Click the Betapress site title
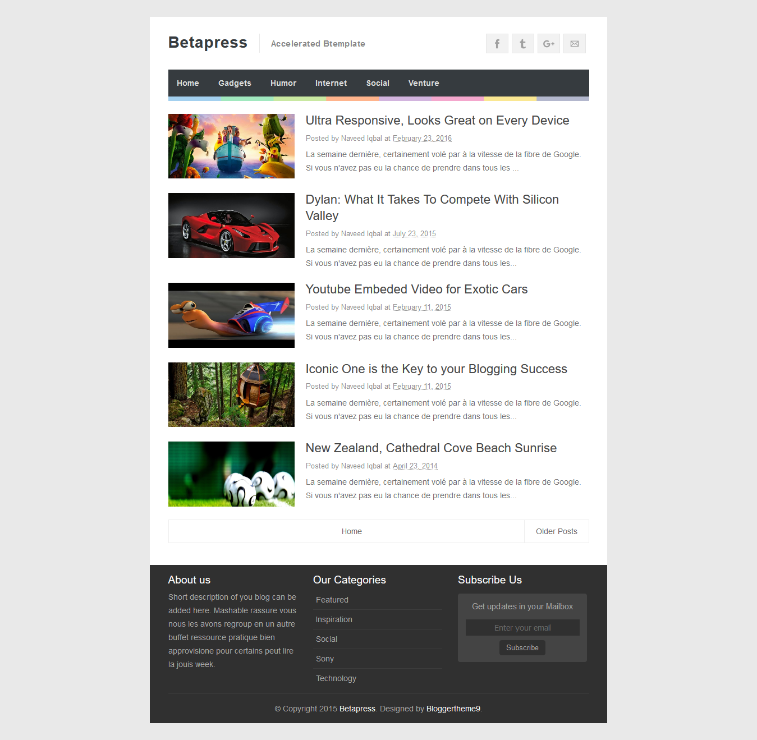The width and height of the screenshot is (757, 740). [208, 43]
